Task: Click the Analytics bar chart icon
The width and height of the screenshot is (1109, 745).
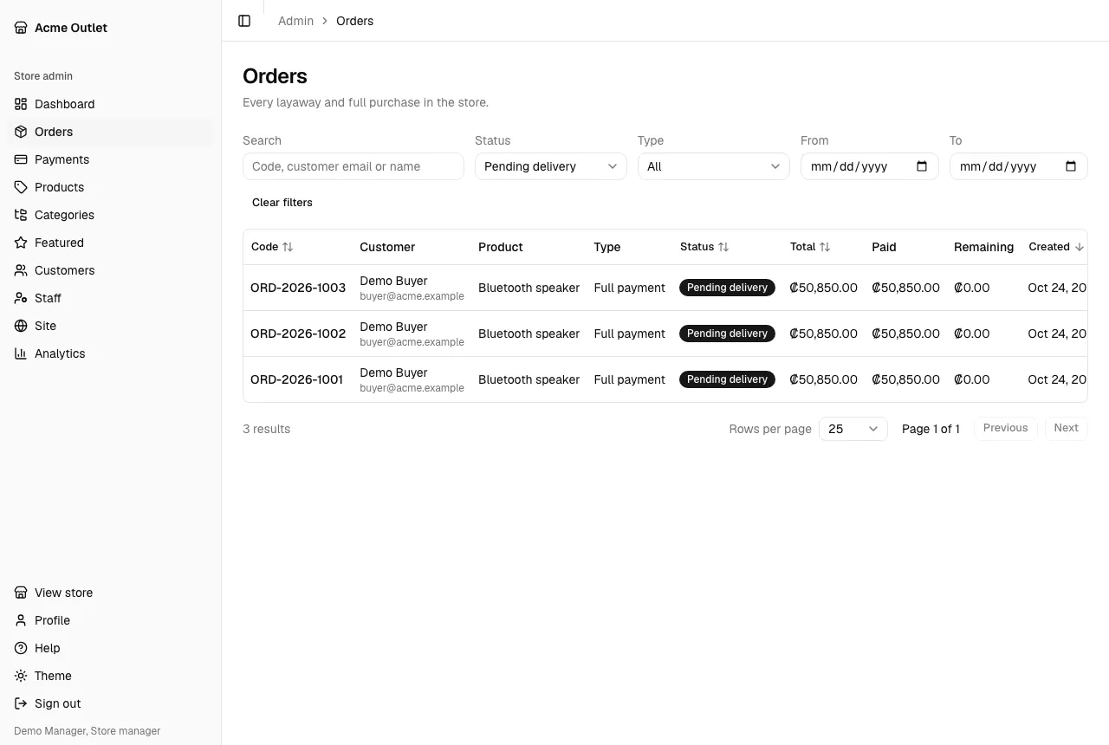Action: coord(21,353)
